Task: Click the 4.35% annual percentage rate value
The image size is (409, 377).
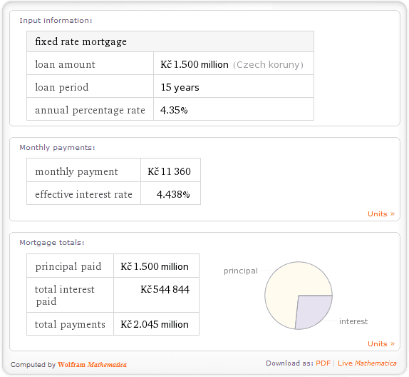Action: coord(174,110)
